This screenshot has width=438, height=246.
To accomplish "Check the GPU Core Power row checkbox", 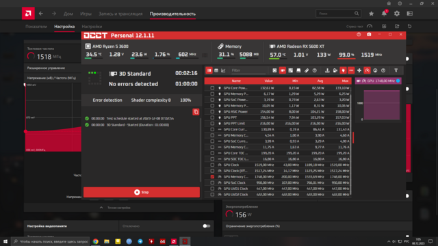I will click(212, 88).
